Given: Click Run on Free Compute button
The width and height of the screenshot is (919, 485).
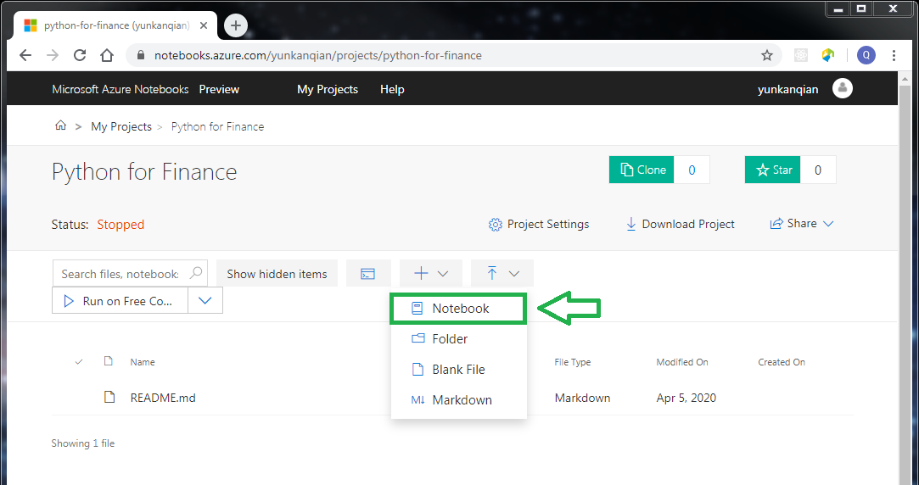Looking at the screenshot, I should 120,300.
